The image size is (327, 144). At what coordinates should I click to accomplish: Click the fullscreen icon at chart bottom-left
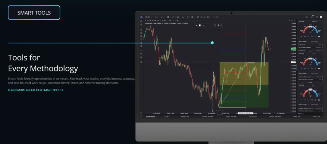141,113
